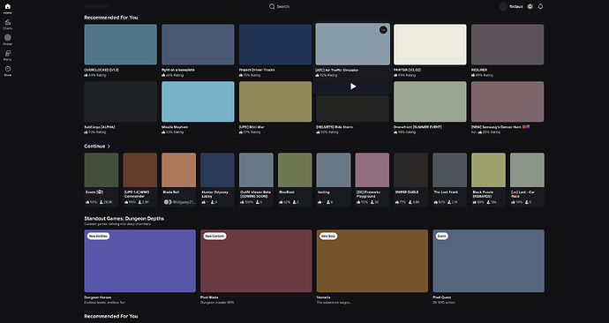
Task: Continue playing Evade
Action: pos(101,179)
